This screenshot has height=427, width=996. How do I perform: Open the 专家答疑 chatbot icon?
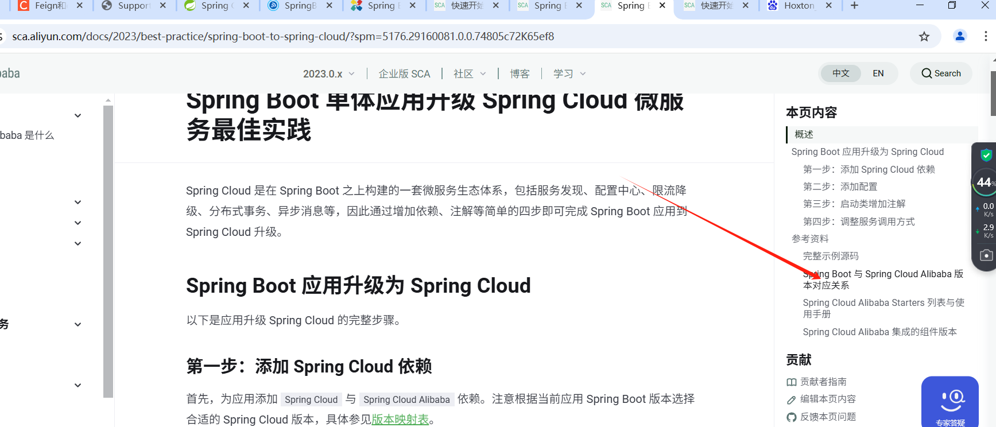click(x=950, y=401)
